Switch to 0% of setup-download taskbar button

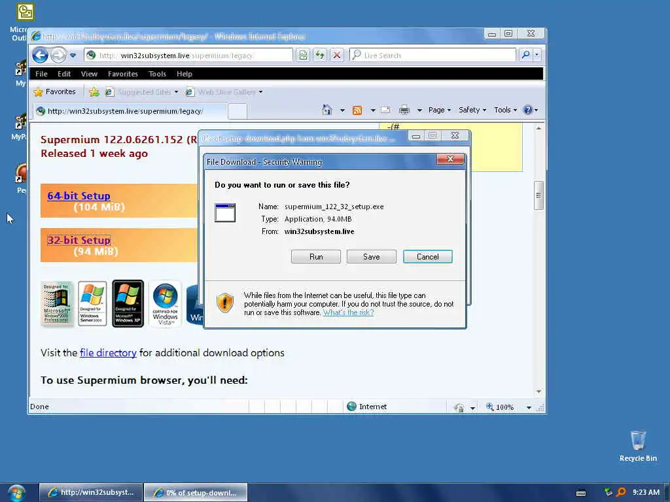pos(195,492)
